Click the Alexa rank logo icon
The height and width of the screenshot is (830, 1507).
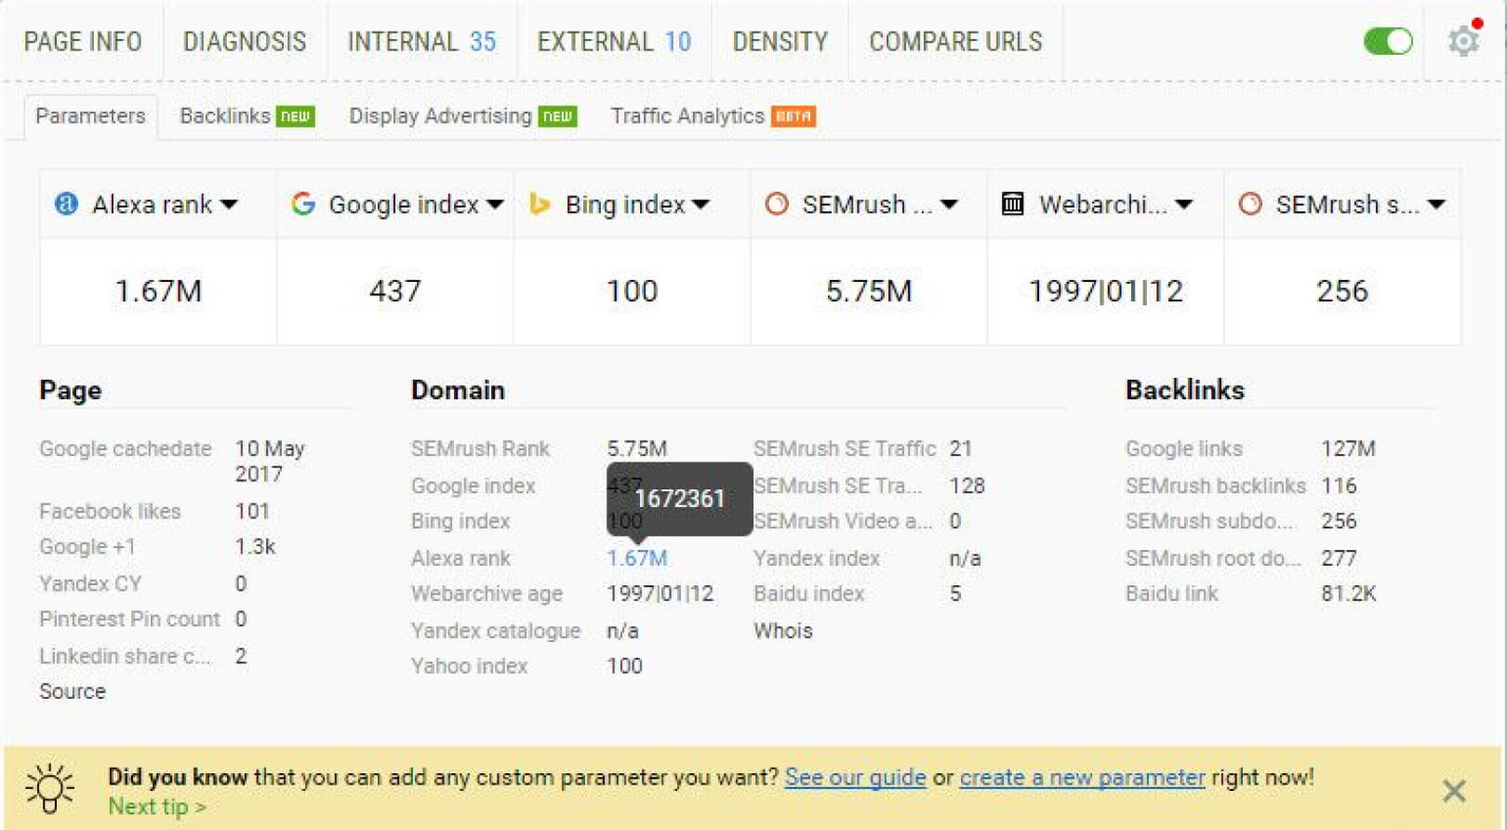tap(66, 204)
